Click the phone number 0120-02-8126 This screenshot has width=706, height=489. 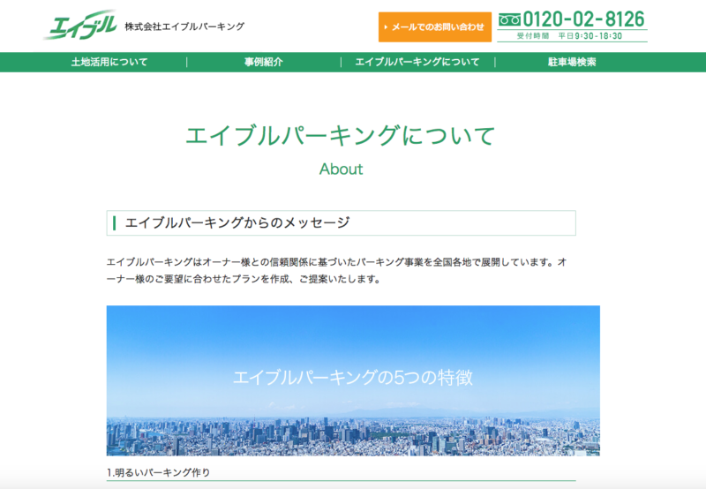[583, 19]
